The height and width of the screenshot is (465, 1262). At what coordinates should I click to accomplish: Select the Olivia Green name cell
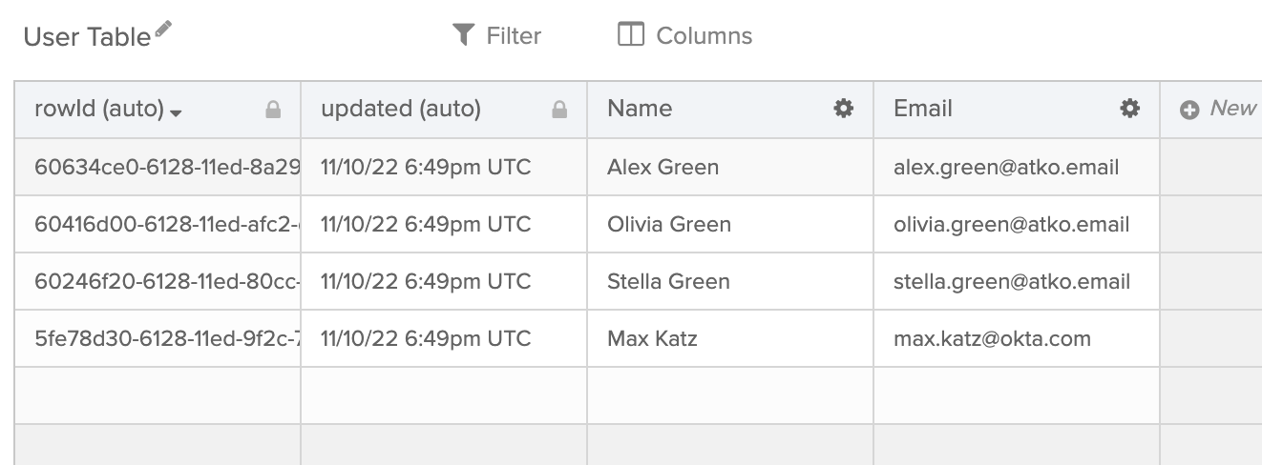730,224
